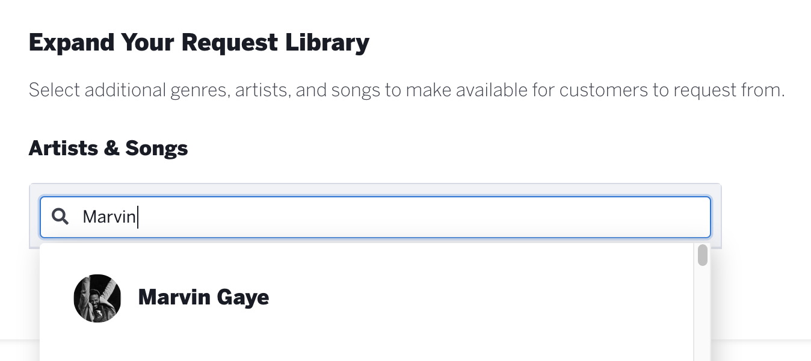Viewport: 811px width, 361px height.
Task: Choose the Marvin Gaye artist name
Action: click(203, 297)
